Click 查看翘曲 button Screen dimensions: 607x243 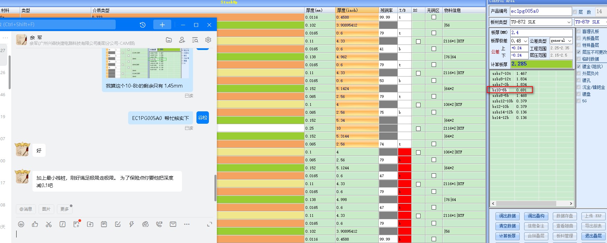click(565, 226)
